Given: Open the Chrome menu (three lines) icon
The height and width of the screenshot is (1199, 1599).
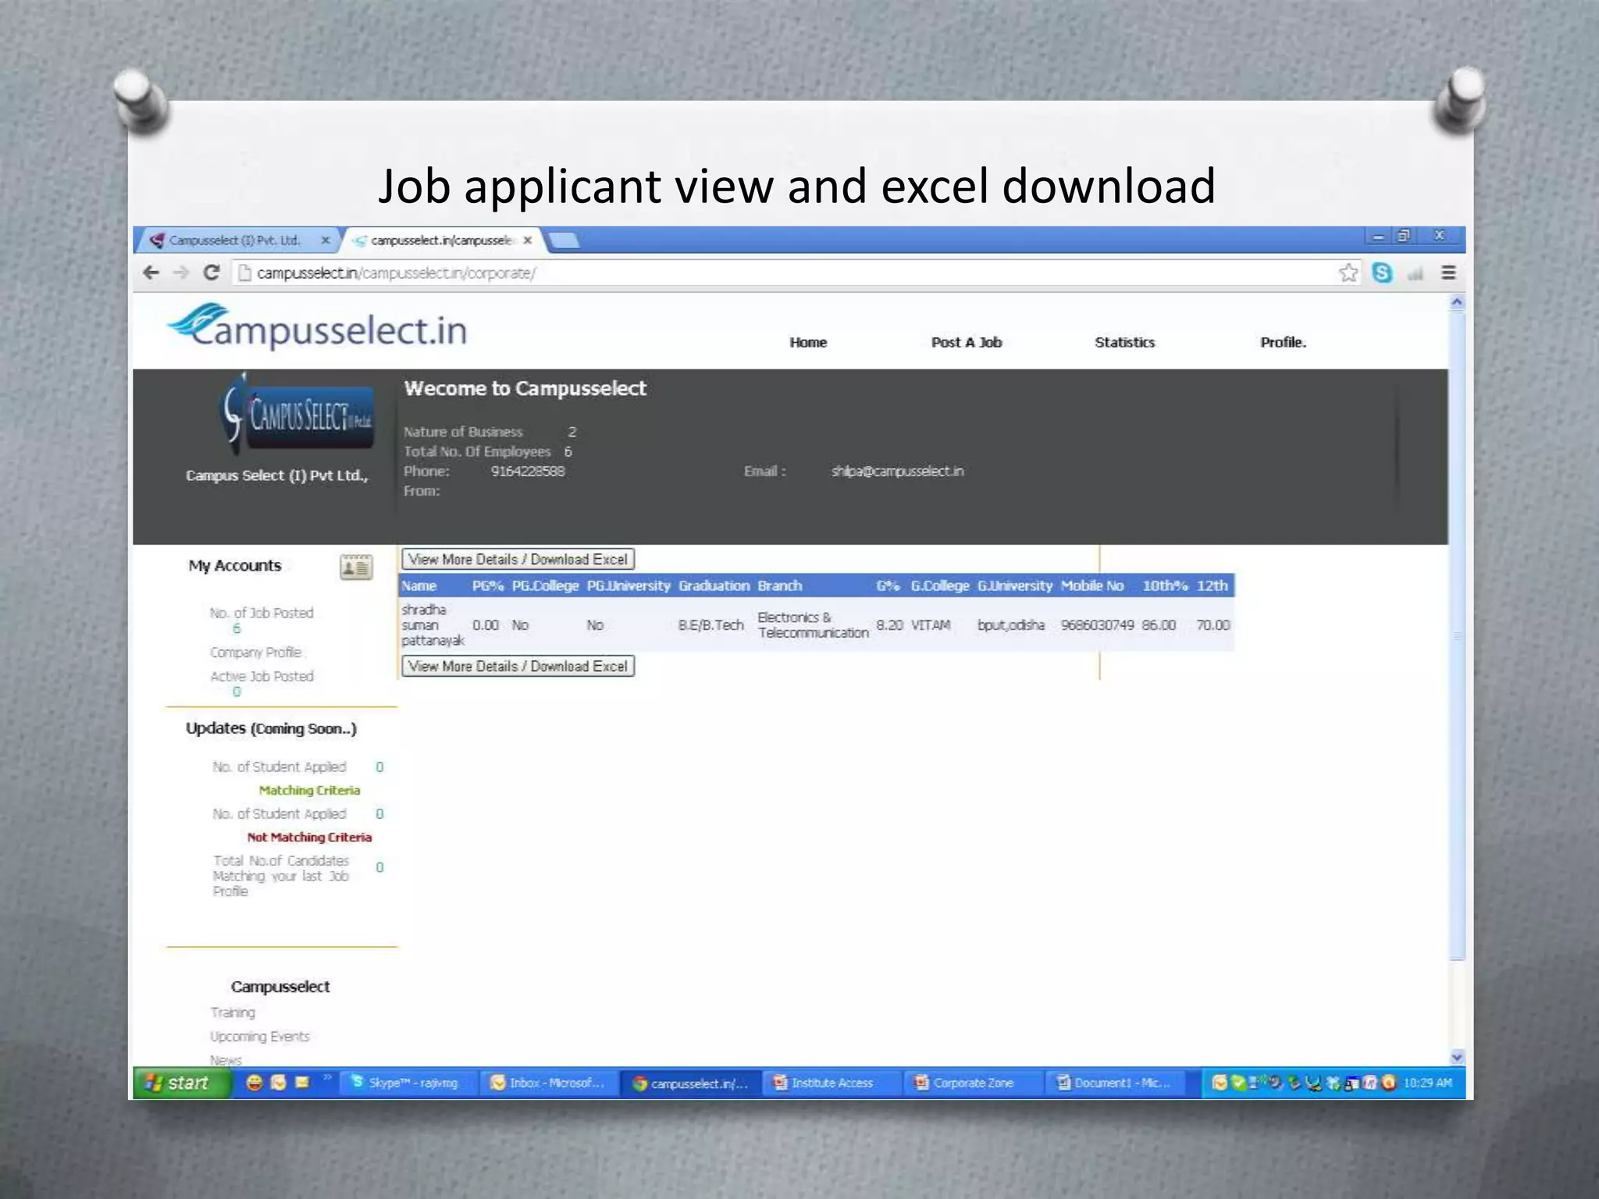Looking at the screenshot, I should 1448,272.
